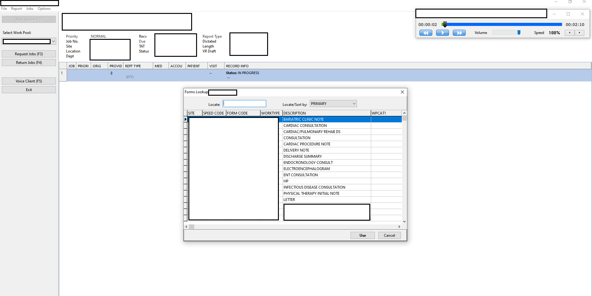Open the Jobs menu
Viewport: 592px width, 296px height.
30,9
